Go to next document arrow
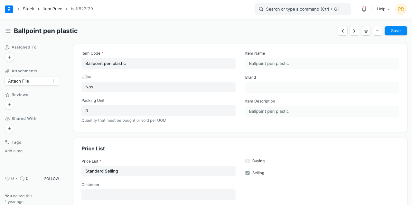The image size is (412, 205). click(x=354, y=31)
